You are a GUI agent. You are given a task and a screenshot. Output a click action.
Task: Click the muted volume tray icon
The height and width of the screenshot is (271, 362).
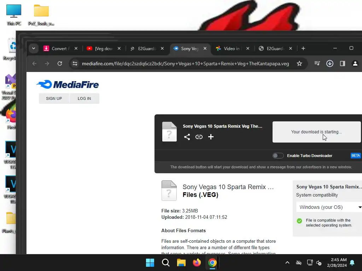coord(319,263)
